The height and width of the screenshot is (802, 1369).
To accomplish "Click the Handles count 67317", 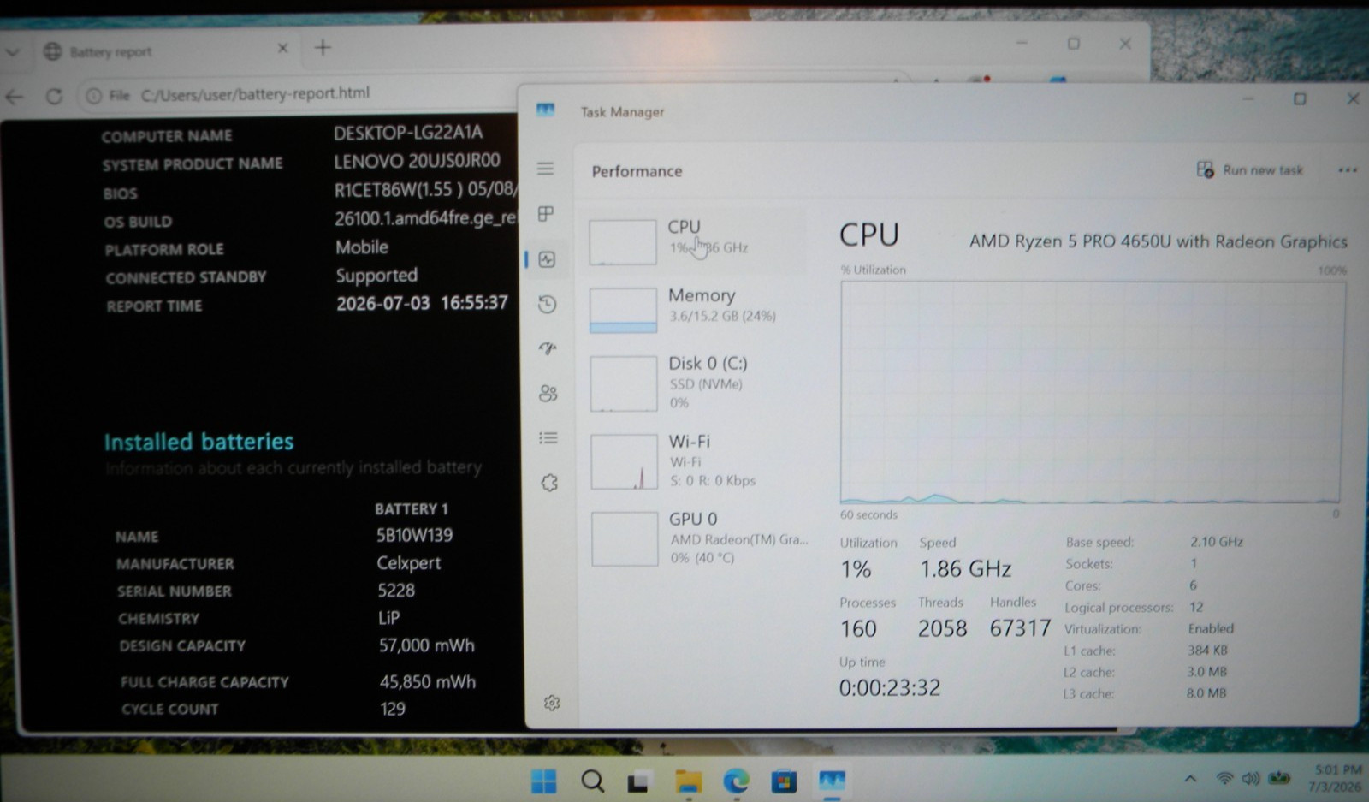I will tap(1020, 628).
